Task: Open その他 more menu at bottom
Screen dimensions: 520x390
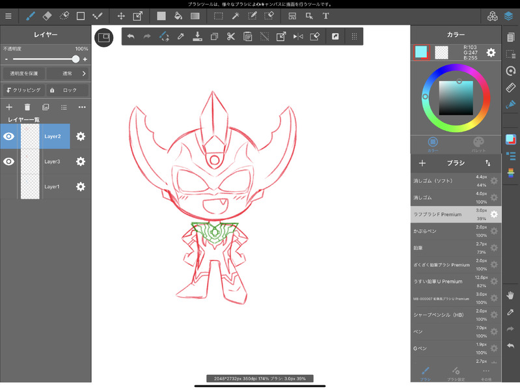Action: [x=486, y=374]
